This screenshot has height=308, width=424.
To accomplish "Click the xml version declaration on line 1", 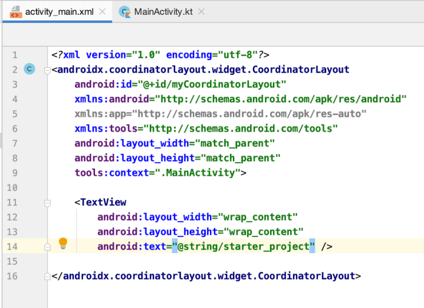I will [x=160, y=55].
